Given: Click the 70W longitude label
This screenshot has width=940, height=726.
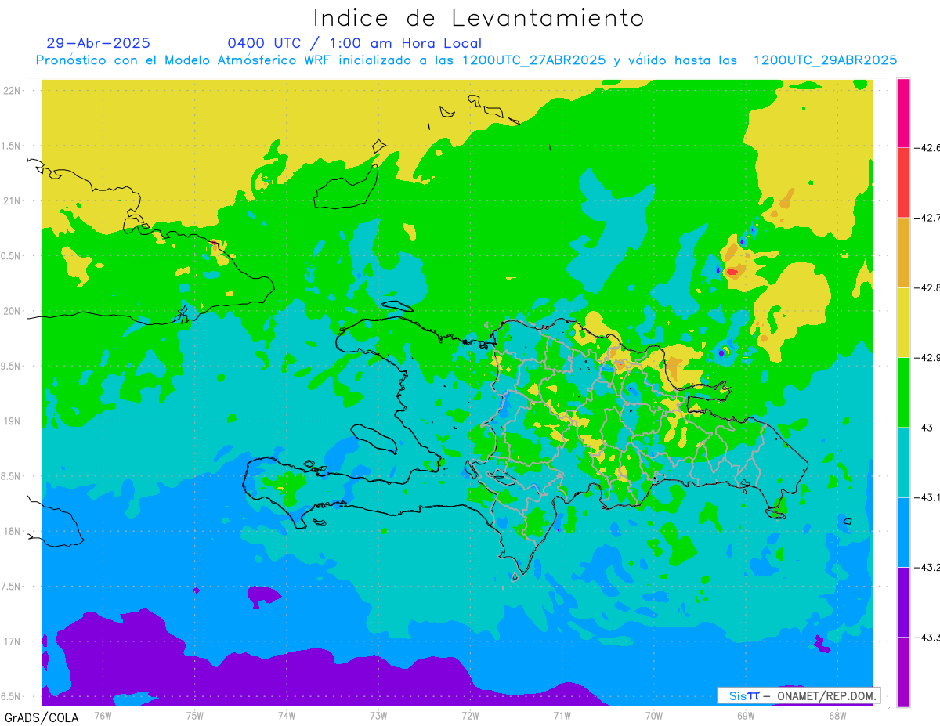Looking at the screenshot, I should click(x=654, y=715).
